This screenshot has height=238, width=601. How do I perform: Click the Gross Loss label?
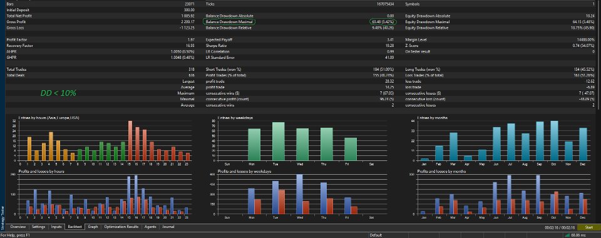[15, 28]
